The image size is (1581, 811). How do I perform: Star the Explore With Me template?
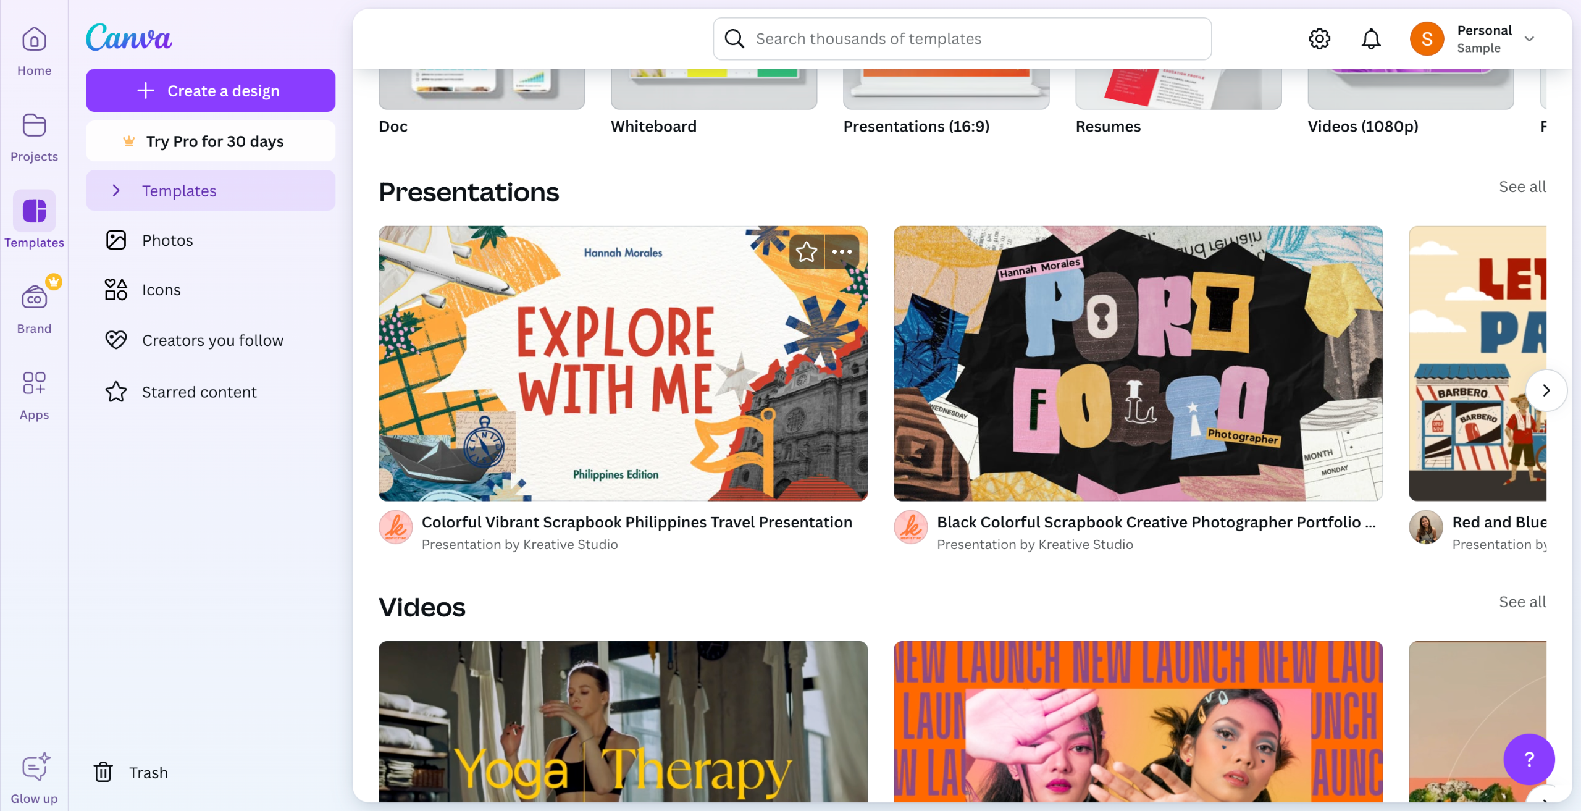(x=806, y=251)
